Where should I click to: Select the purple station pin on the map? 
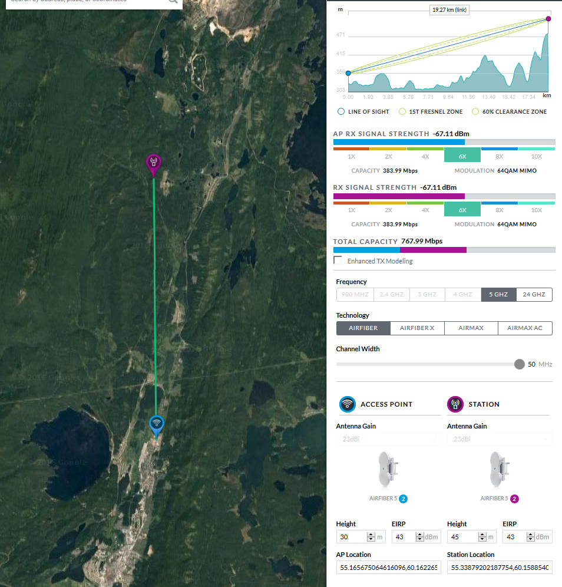click(153, 165)
